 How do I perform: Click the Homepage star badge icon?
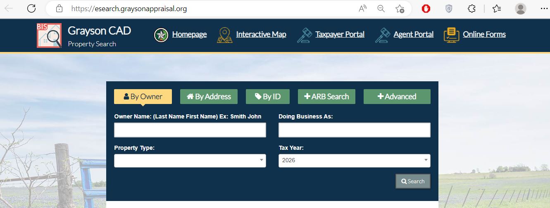(x=161, y=35)
